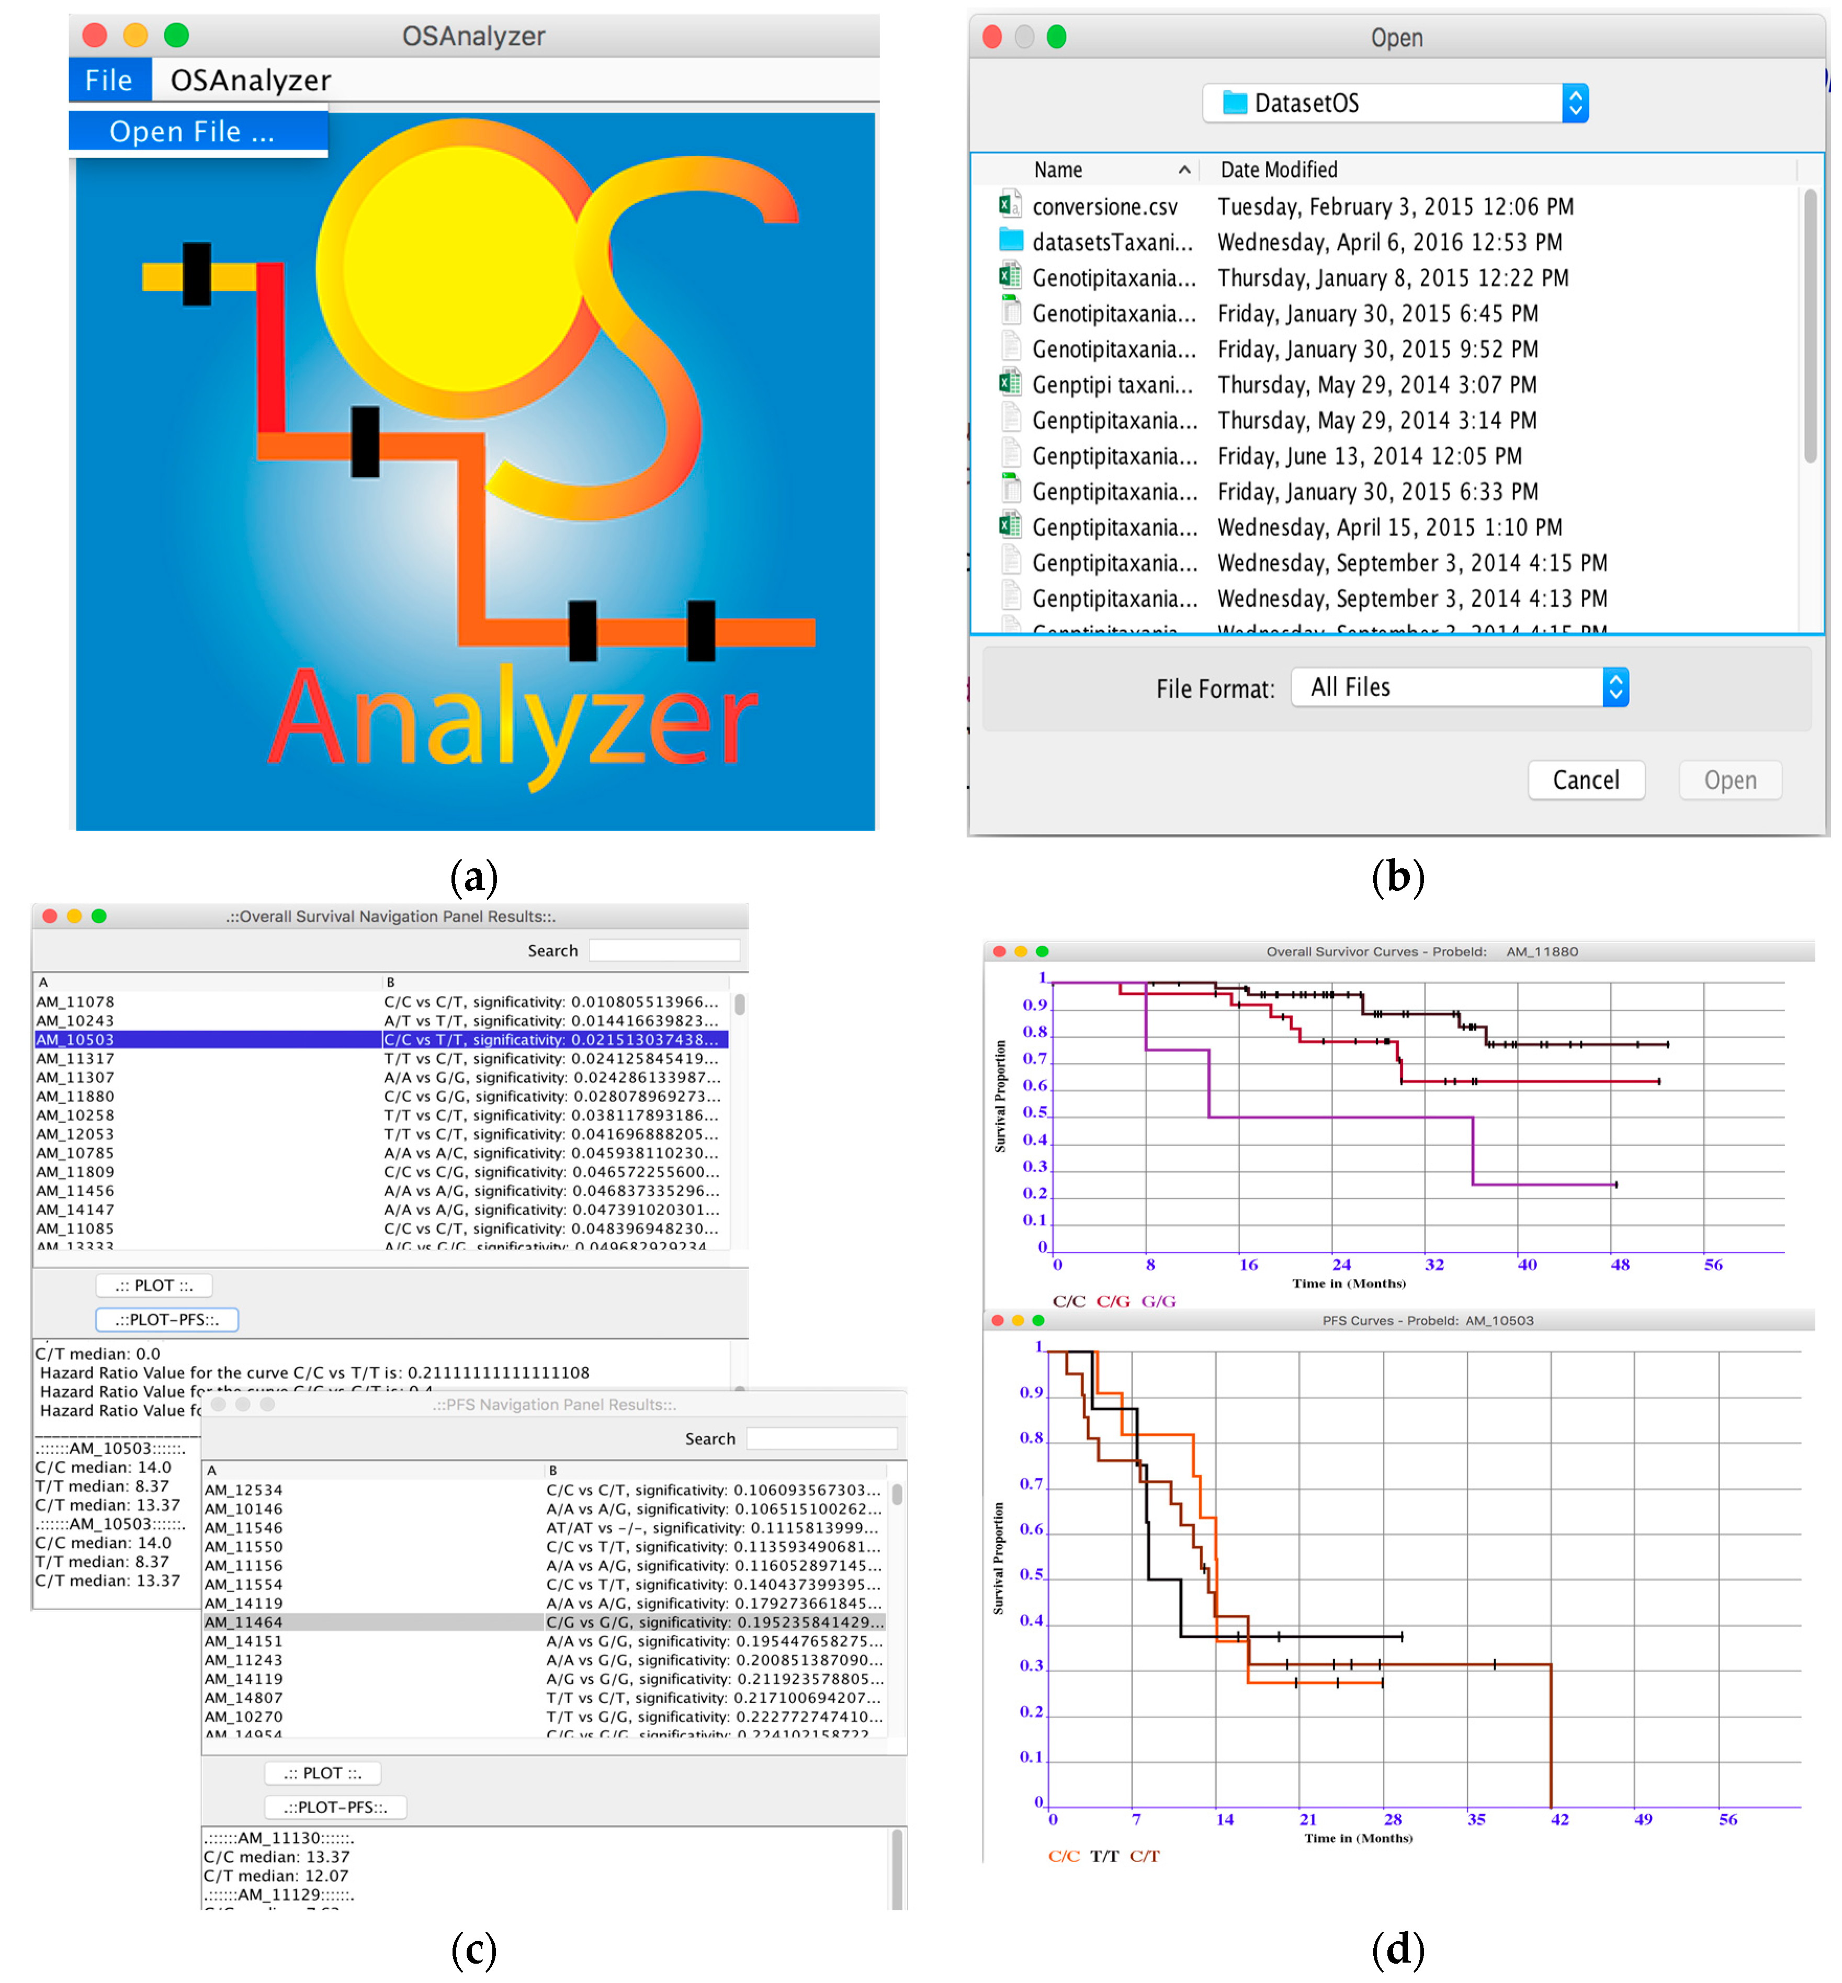Expand the DatasetOS folder location dropdown
This screenshot has width=1842, height=1983.
pyautogui.click(x=1575, y=103)
